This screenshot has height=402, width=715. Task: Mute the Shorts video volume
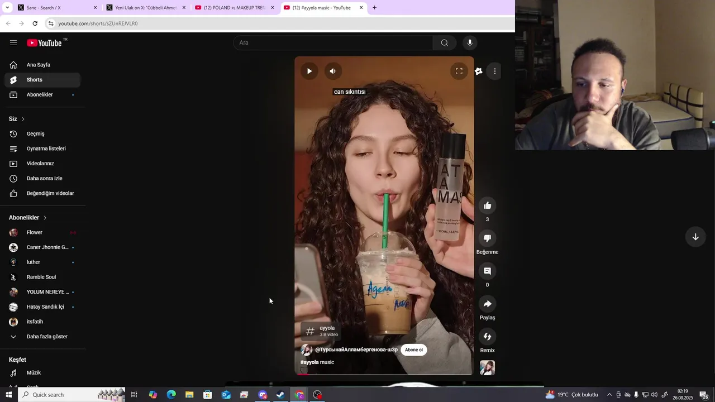tap(332, 71)
